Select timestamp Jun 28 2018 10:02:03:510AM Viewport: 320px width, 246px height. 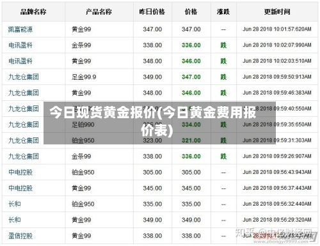[x=277, y=61]
